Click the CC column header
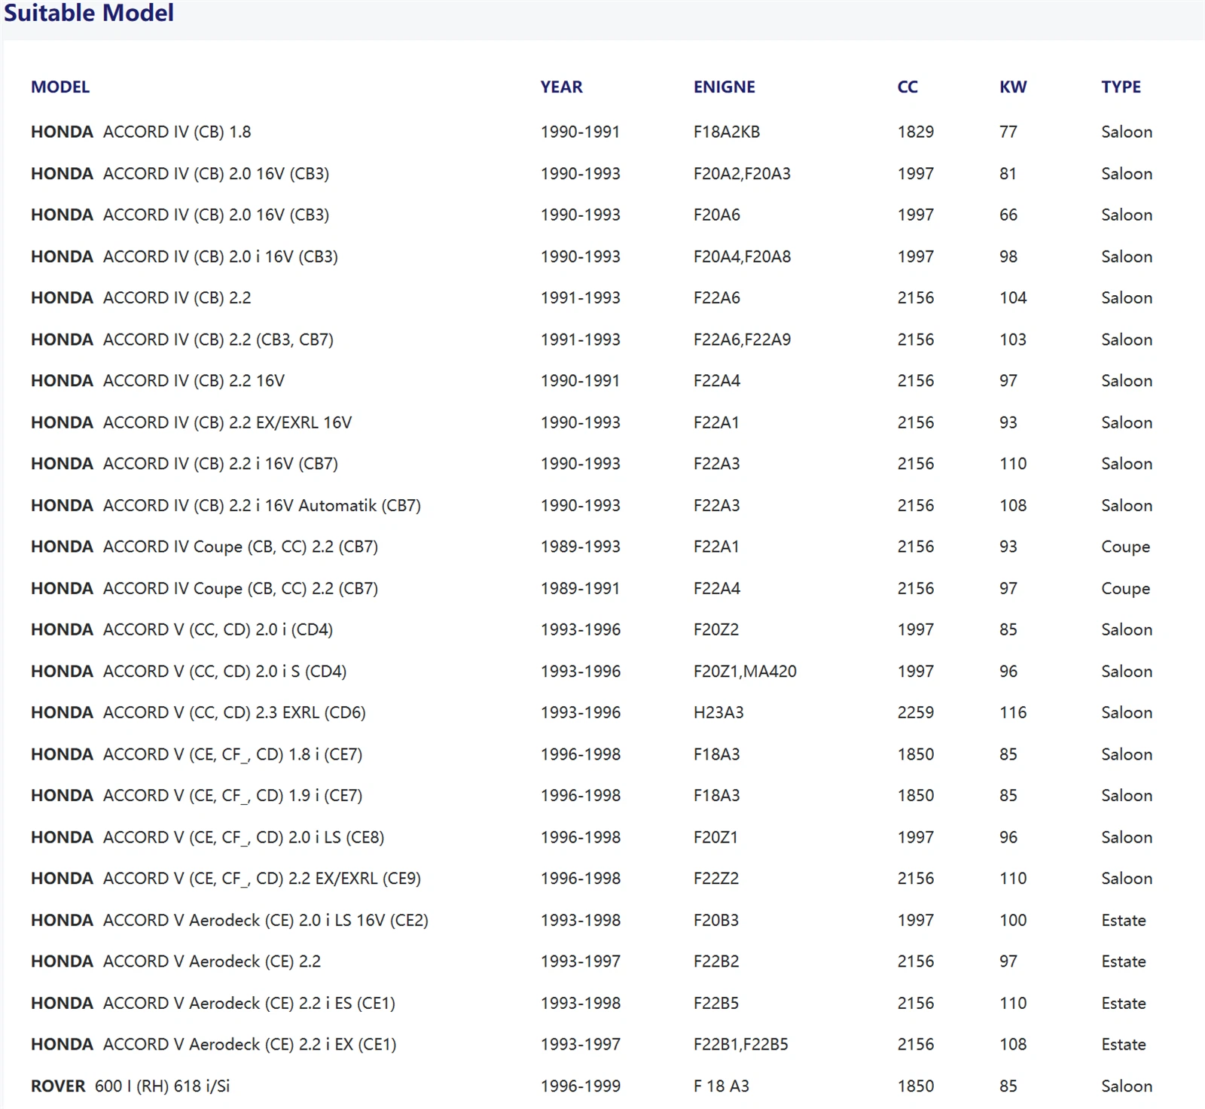 point(908,87)
